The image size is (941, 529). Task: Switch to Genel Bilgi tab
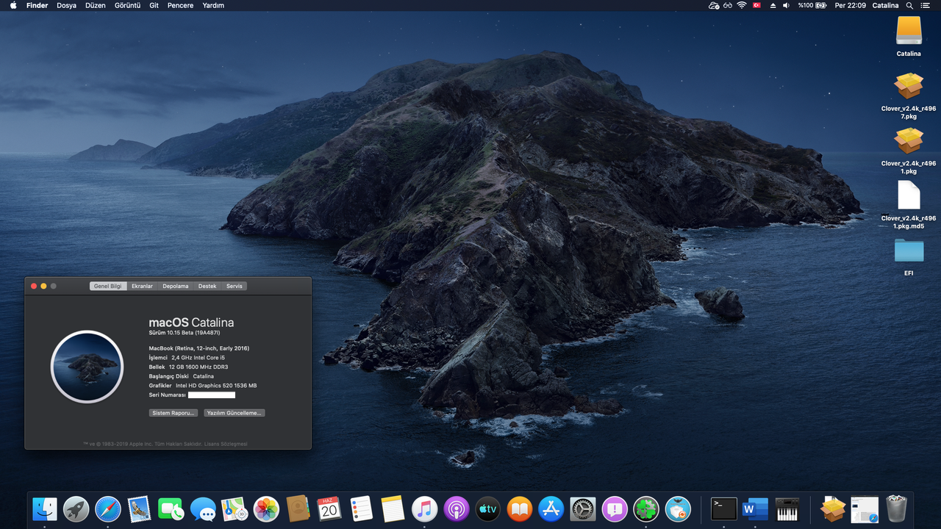click(108, 286)
